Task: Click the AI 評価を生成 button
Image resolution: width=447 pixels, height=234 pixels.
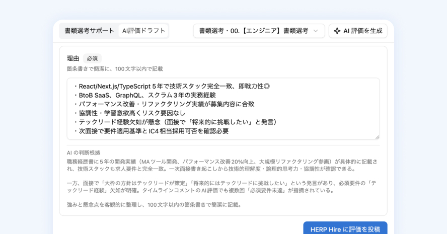Action: (x=358, y=31)
